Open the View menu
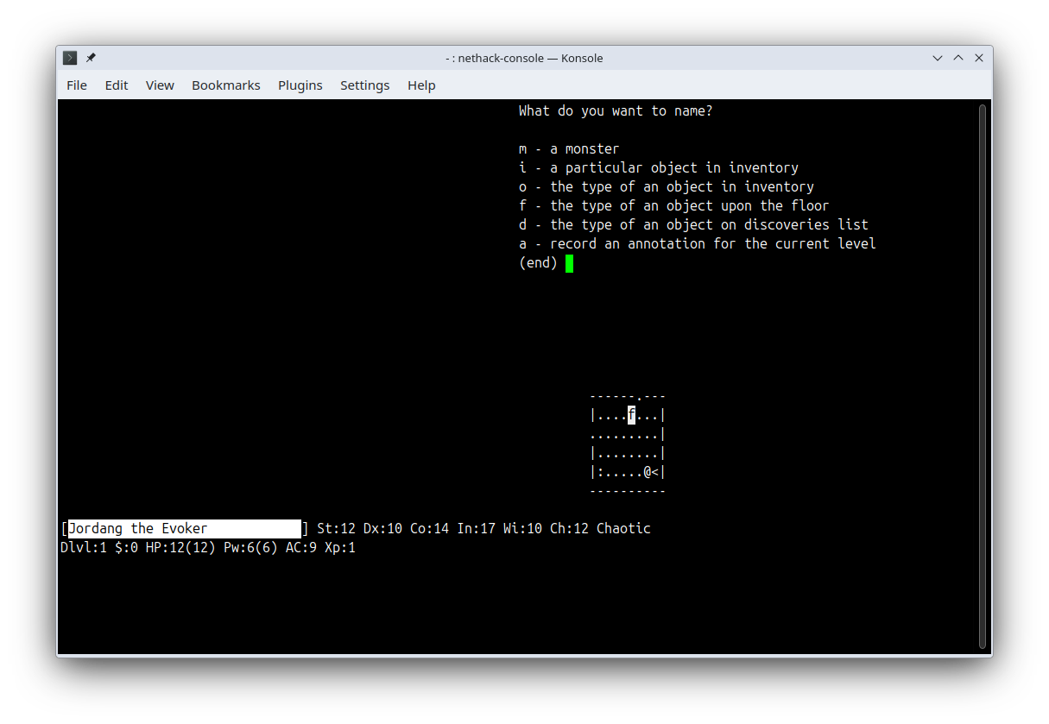The height and width of the screenshot is (724, 1049). pyautogui.click(x=160, y=85)
